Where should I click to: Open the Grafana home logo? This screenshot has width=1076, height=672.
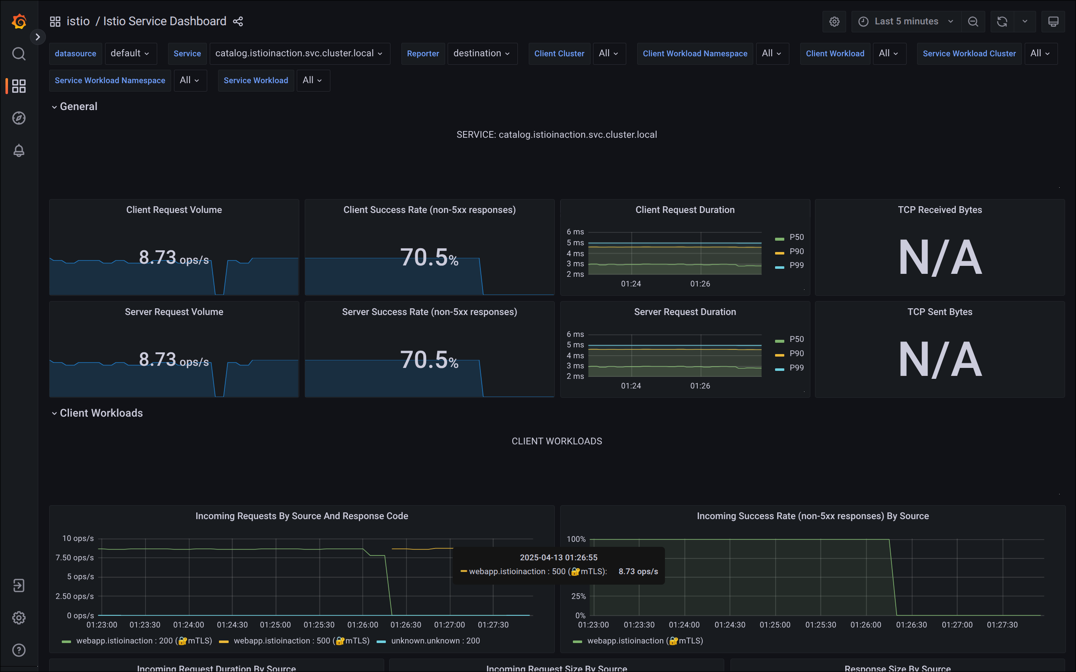point(18,21)
